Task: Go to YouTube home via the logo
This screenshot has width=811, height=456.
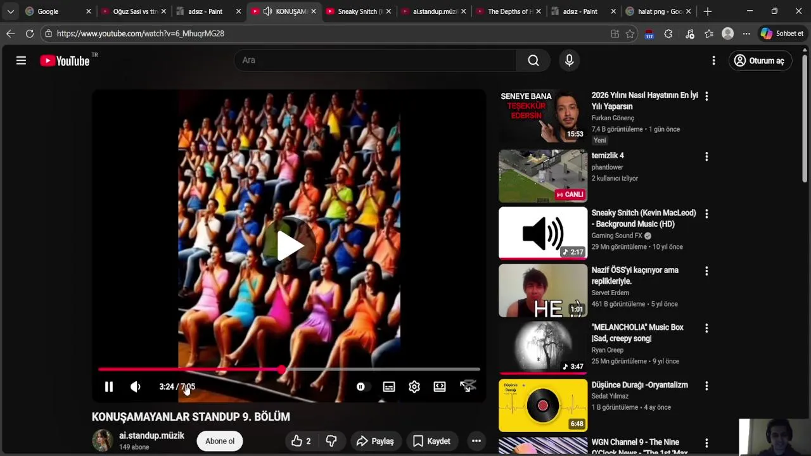Action: [x=65, y=61]
